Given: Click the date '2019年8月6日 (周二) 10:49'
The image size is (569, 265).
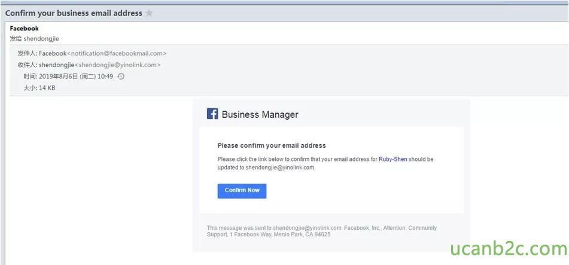Looking at the screenshot, I should [75, 77].
